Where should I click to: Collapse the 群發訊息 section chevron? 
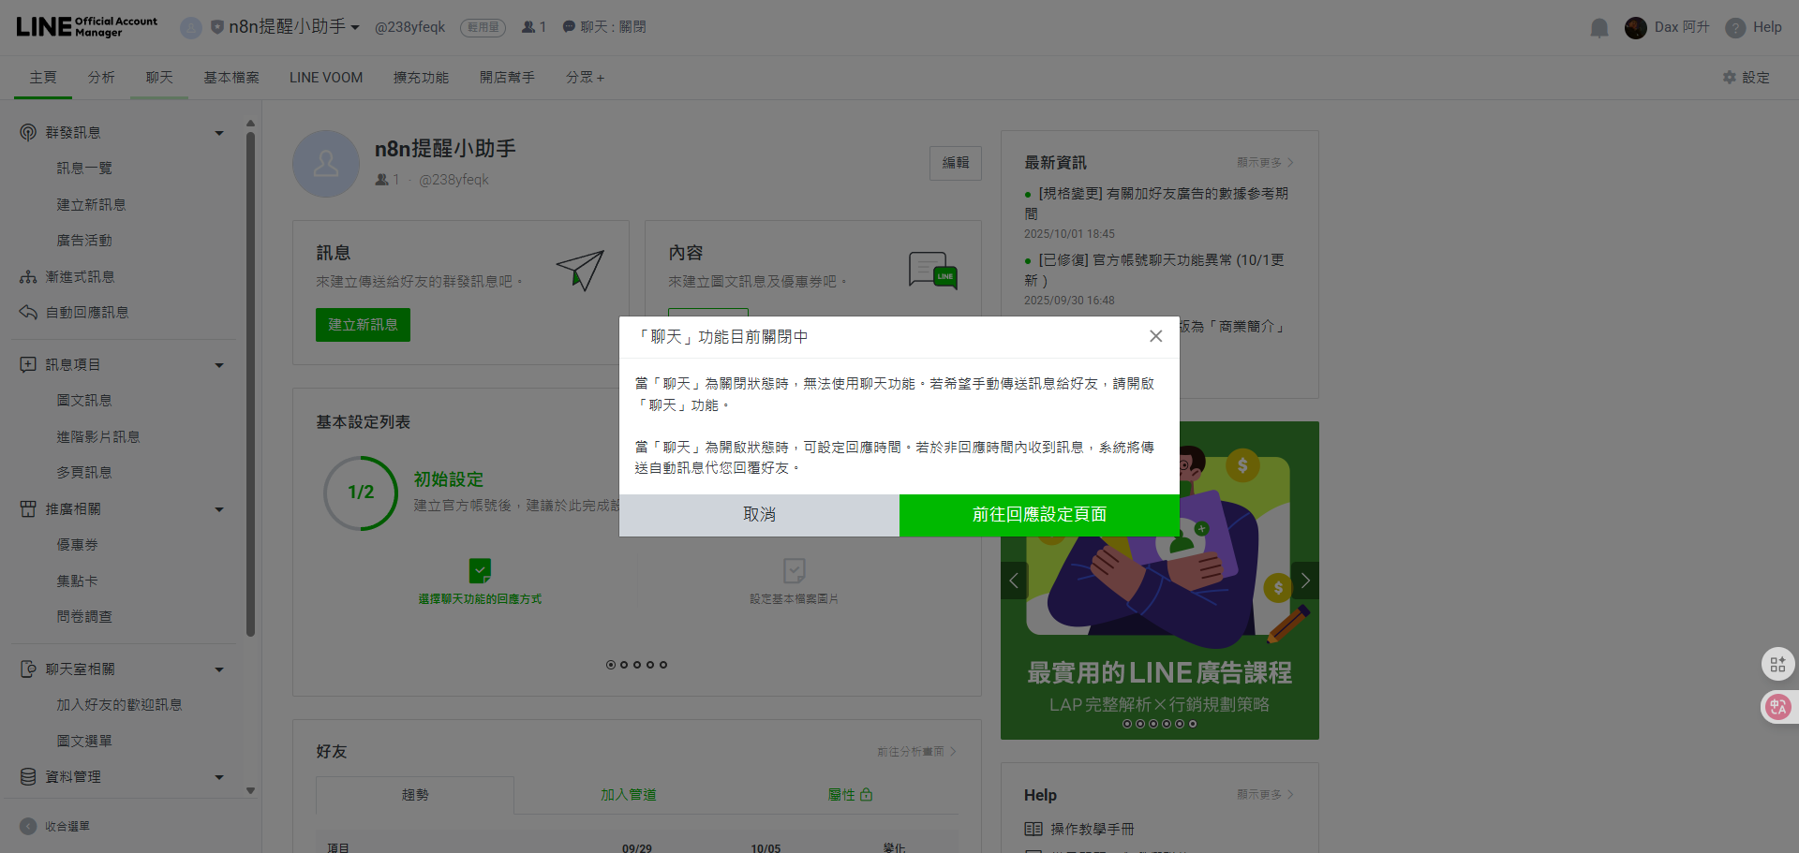point(218,132)
